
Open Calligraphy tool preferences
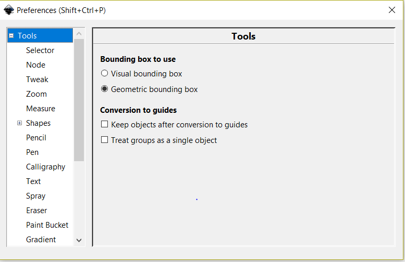click(45, 167)
